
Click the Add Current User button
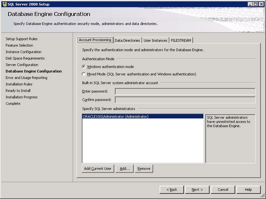(98, 168)
